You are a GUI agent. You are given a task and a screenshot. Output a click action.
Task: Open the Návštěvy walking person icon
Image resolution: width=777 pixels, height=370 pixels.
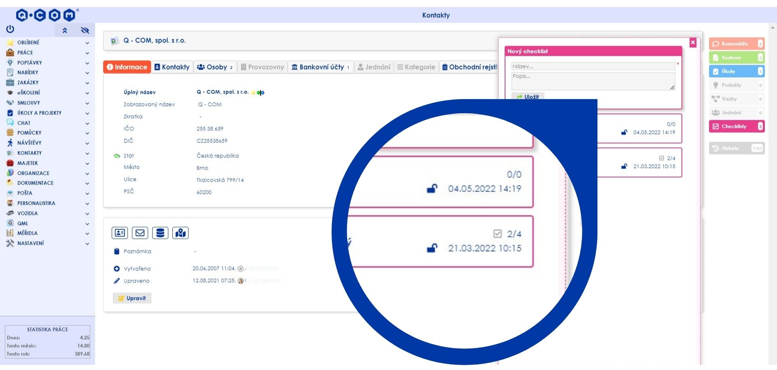(x=10, y=142)
